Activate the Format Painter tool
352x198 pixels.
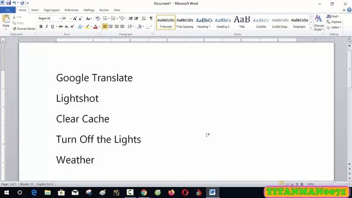click(x=24, y=29)
